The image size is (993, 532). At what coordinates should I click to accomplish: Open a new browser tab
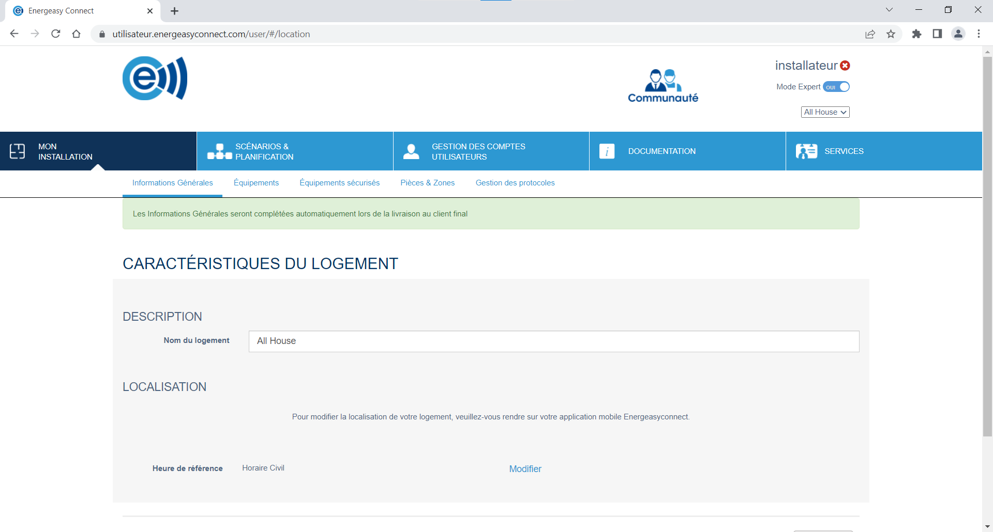coord(174,11)
